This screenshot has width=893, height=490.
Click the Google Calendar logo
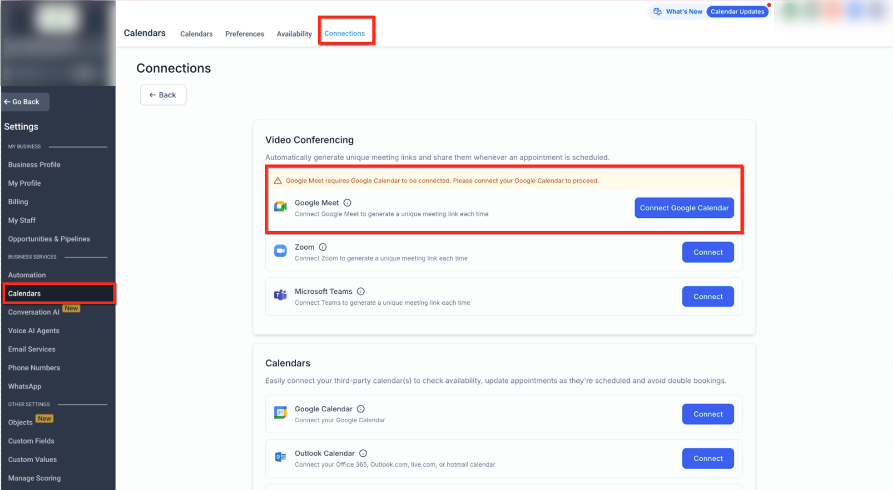280,412
